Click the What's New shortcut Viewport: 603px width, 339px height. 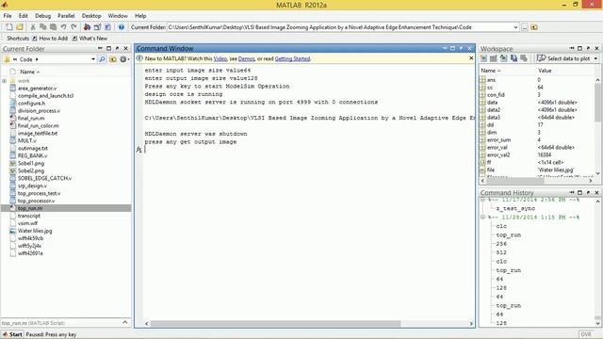(90, 39)
